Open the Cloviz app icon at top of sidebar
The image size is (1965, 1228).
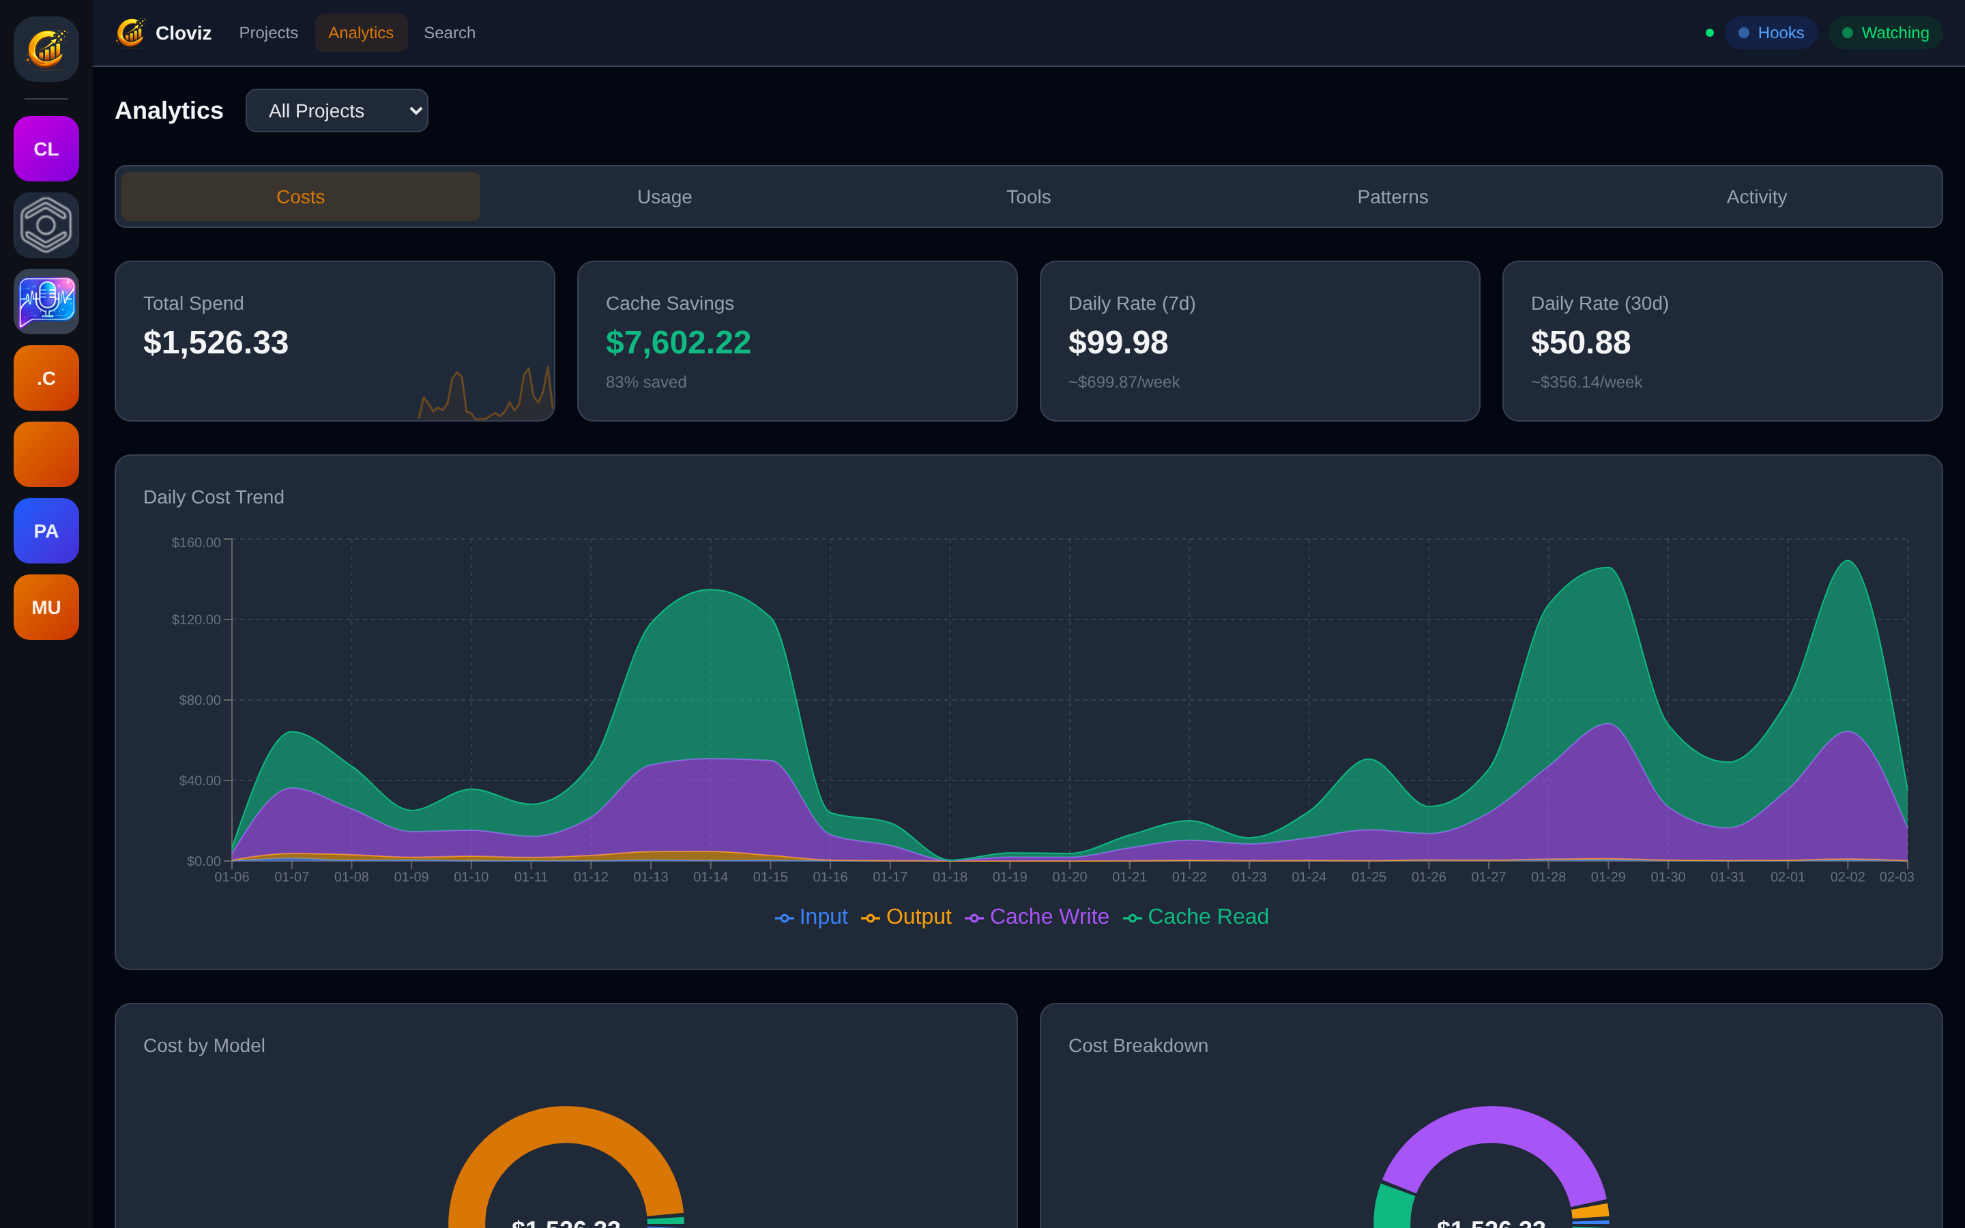pos(46,48)
